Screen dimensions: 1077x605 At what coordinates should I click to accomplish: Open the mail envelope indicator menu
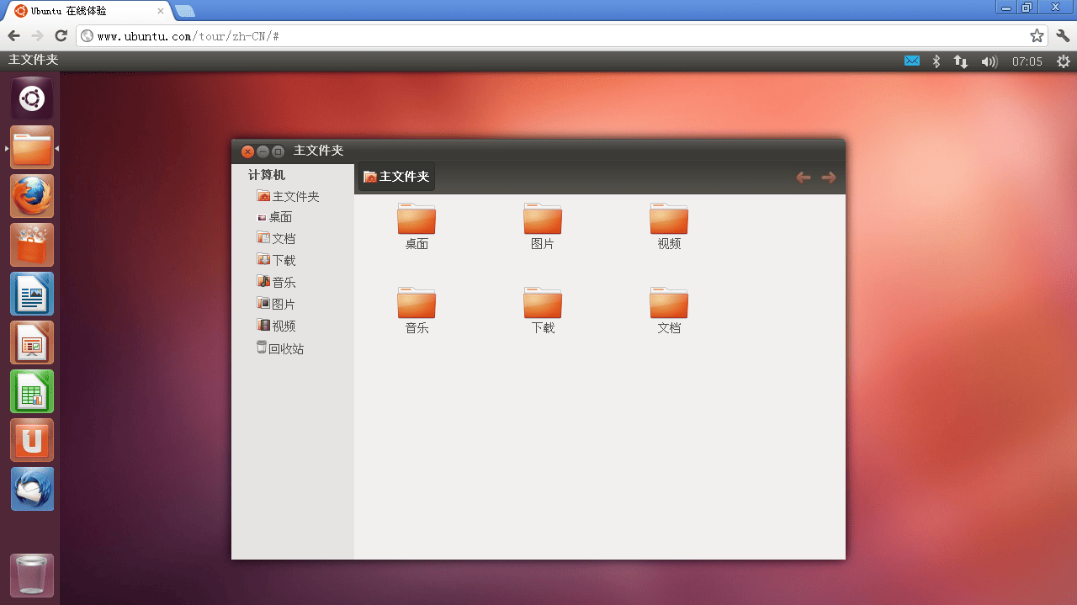tap(912, 61)
